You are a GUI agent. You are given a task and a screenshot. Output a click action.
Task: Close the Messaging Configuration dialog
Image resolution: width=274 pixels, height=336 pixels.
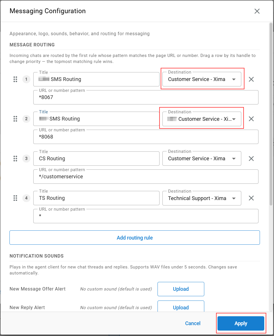pos(257,11)
